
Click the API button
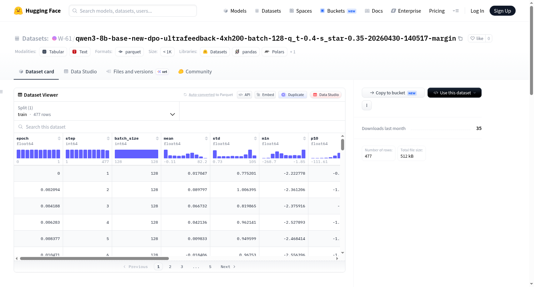[x=244, y=95]
